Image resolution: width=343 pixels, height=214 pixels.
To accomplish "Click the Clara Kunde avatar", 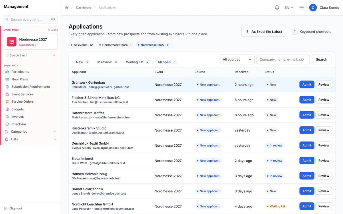I will 313,8.
